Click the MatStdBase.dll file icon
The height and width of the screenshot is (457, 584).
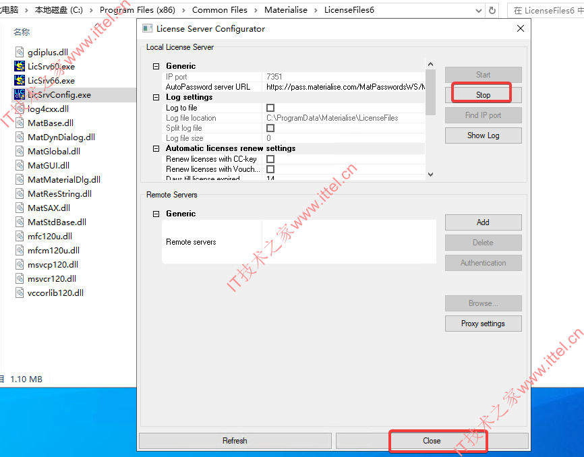[20, 222]
